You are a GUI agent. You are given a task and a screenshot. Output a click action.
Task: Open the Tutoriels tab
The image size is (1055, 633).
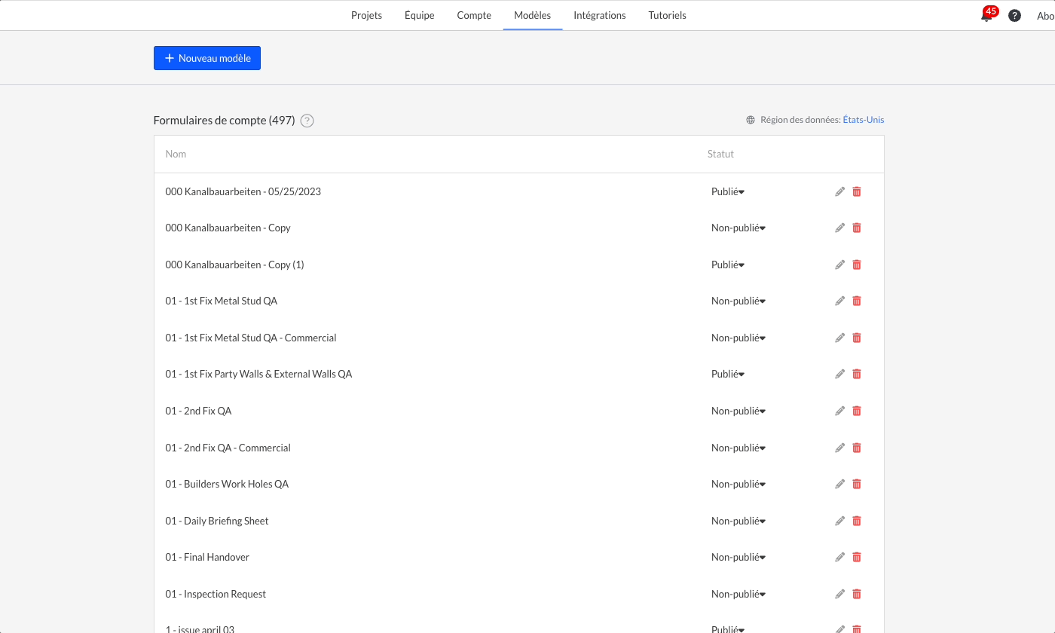point(667,15)
